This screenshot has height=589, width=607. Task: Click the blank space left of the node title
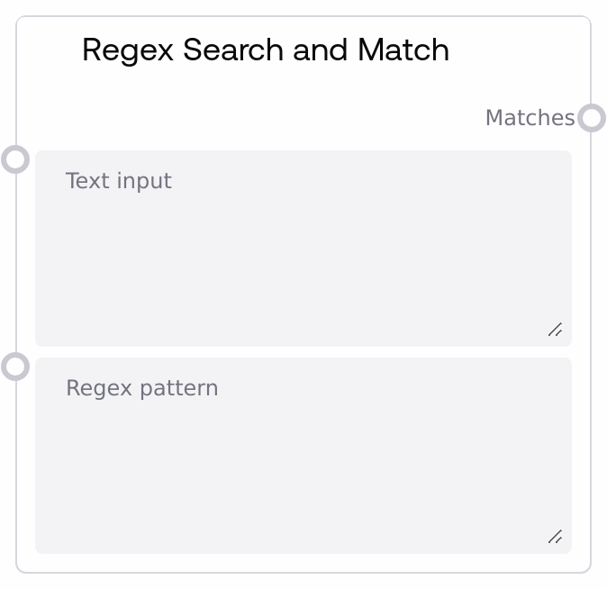tap(50, 50)
